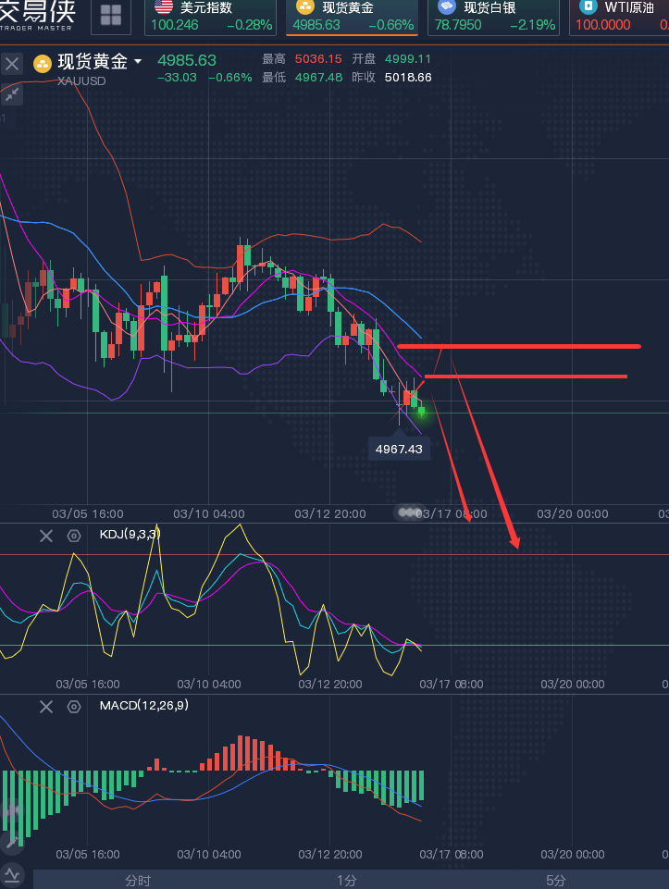Screen dimensions: 669x889
Task: Switch to WTI原油 quote tab
Action: (x=618, y=17)
